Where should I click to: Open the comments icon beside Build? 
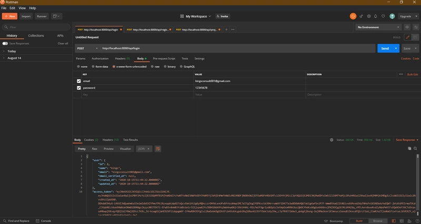[x=415, y=37]
